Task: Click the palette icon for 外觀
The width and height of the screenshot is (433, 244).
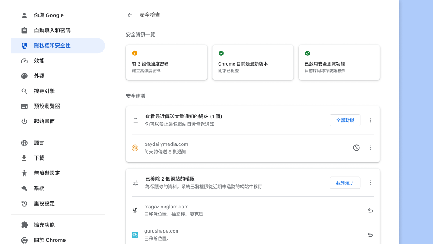Action: pos(24,76)
